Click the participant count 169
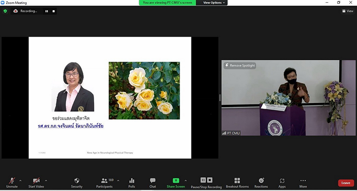This screenshot has height=191, width=357. 111,180
